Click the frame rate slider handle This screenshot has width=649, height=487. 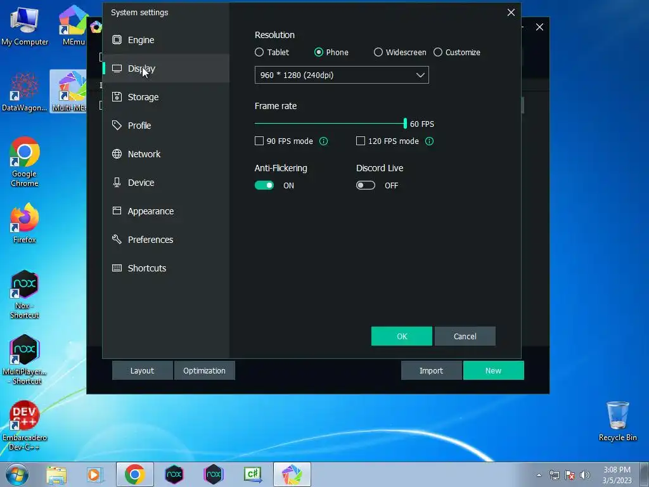405,124
